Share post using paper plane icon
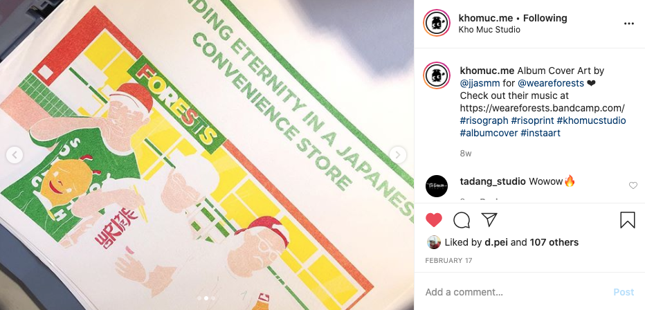645x310 pixels. (489, 220)
